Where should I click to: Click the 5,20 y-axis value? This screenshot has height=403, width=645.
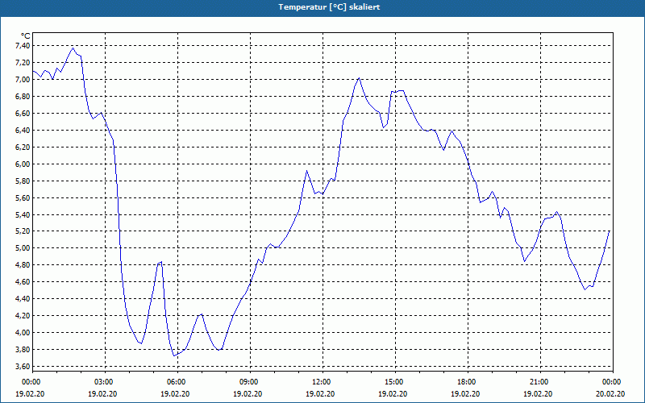pyautogui.click(x=23, y=231)
